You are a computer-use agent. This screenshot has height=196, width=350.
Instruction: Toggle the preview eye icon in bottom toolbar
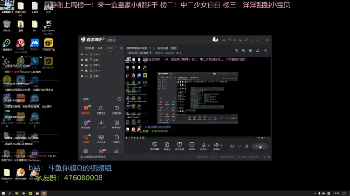(239, 146)
